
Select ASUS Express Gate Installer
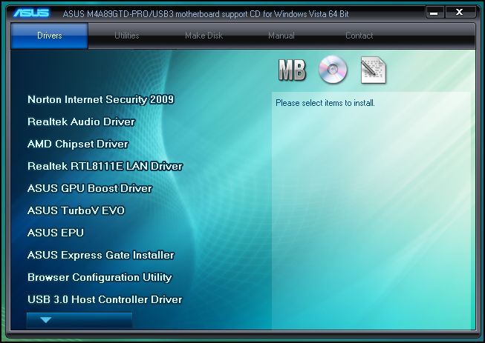pyautogui.click(x=101, y=255)
